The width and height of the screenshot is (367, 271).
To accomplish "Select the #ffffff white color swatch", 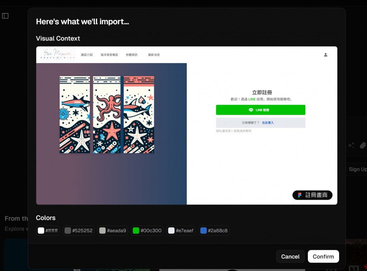I will click(48, 230).
